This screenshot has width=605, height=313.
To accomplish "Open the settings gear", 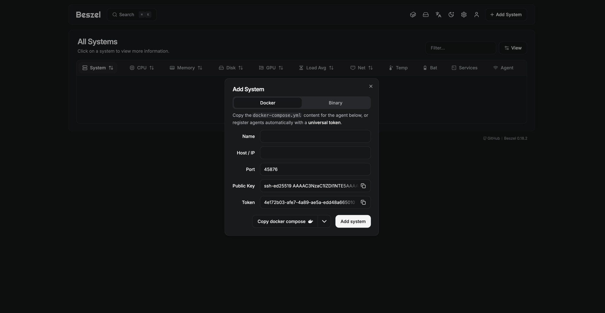I will click(x=464, y=14).
